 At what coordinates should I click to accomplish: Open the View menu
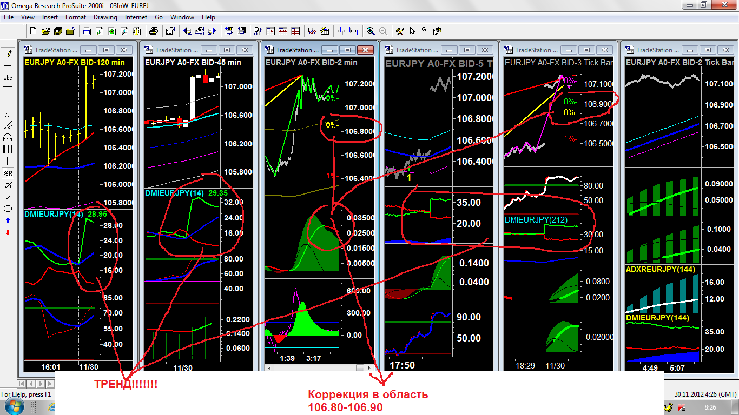pyautogui.click(x=28, y=17)
